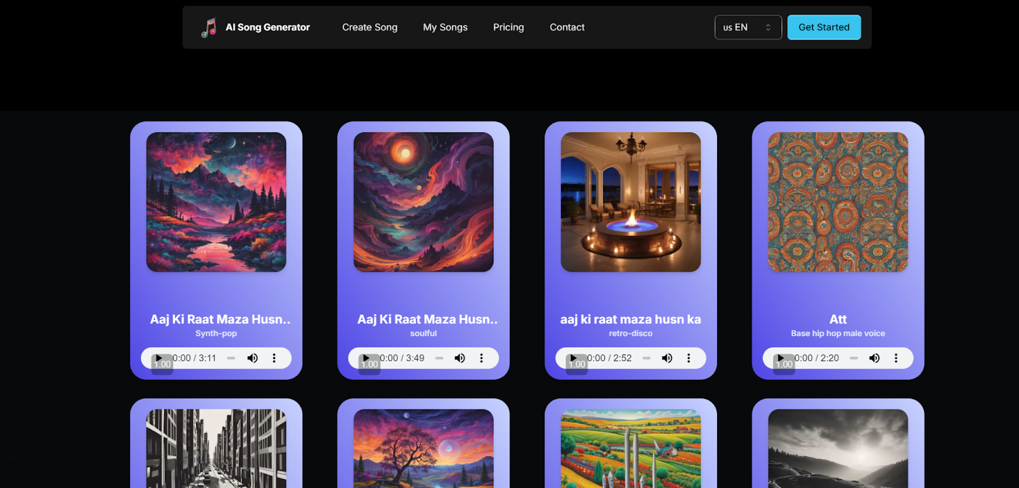The width and height of the screenshot is (1019, 488).
Task: Open the AI Song Generator home link text
Action: (267, 27)
